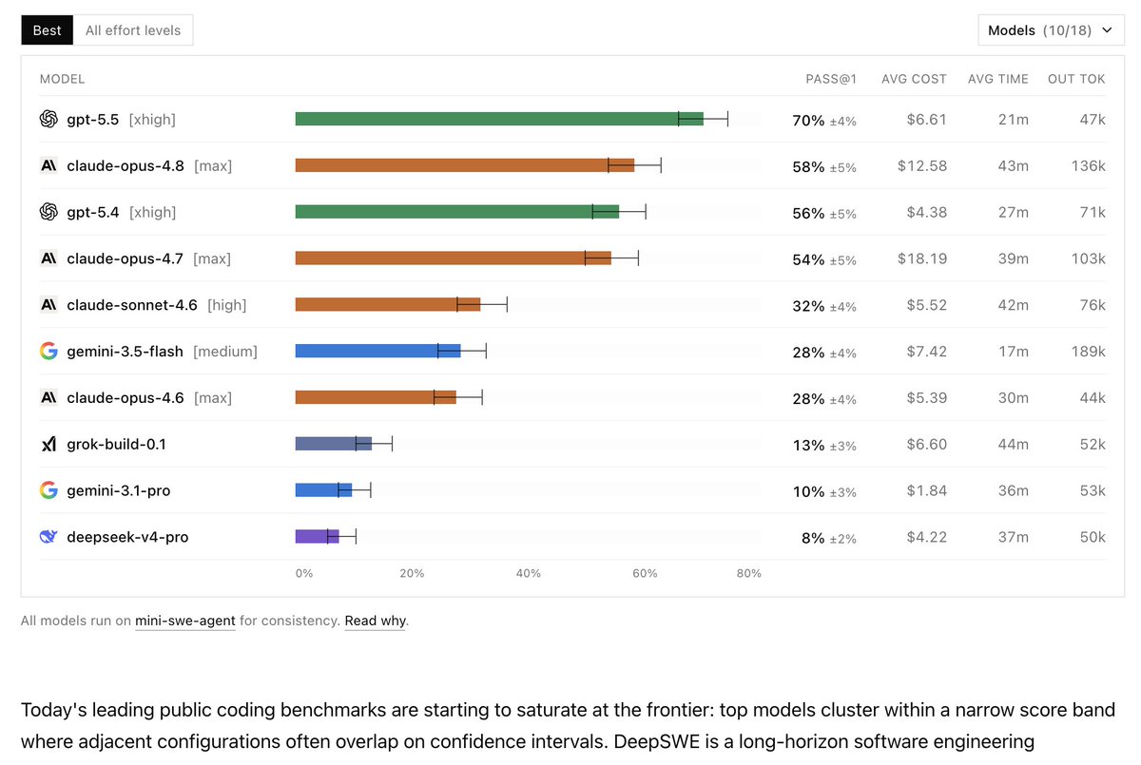Click the OpenAI logo beside gpt-5.5
This screenshot has width=1141, height=765.
[48, 119]
